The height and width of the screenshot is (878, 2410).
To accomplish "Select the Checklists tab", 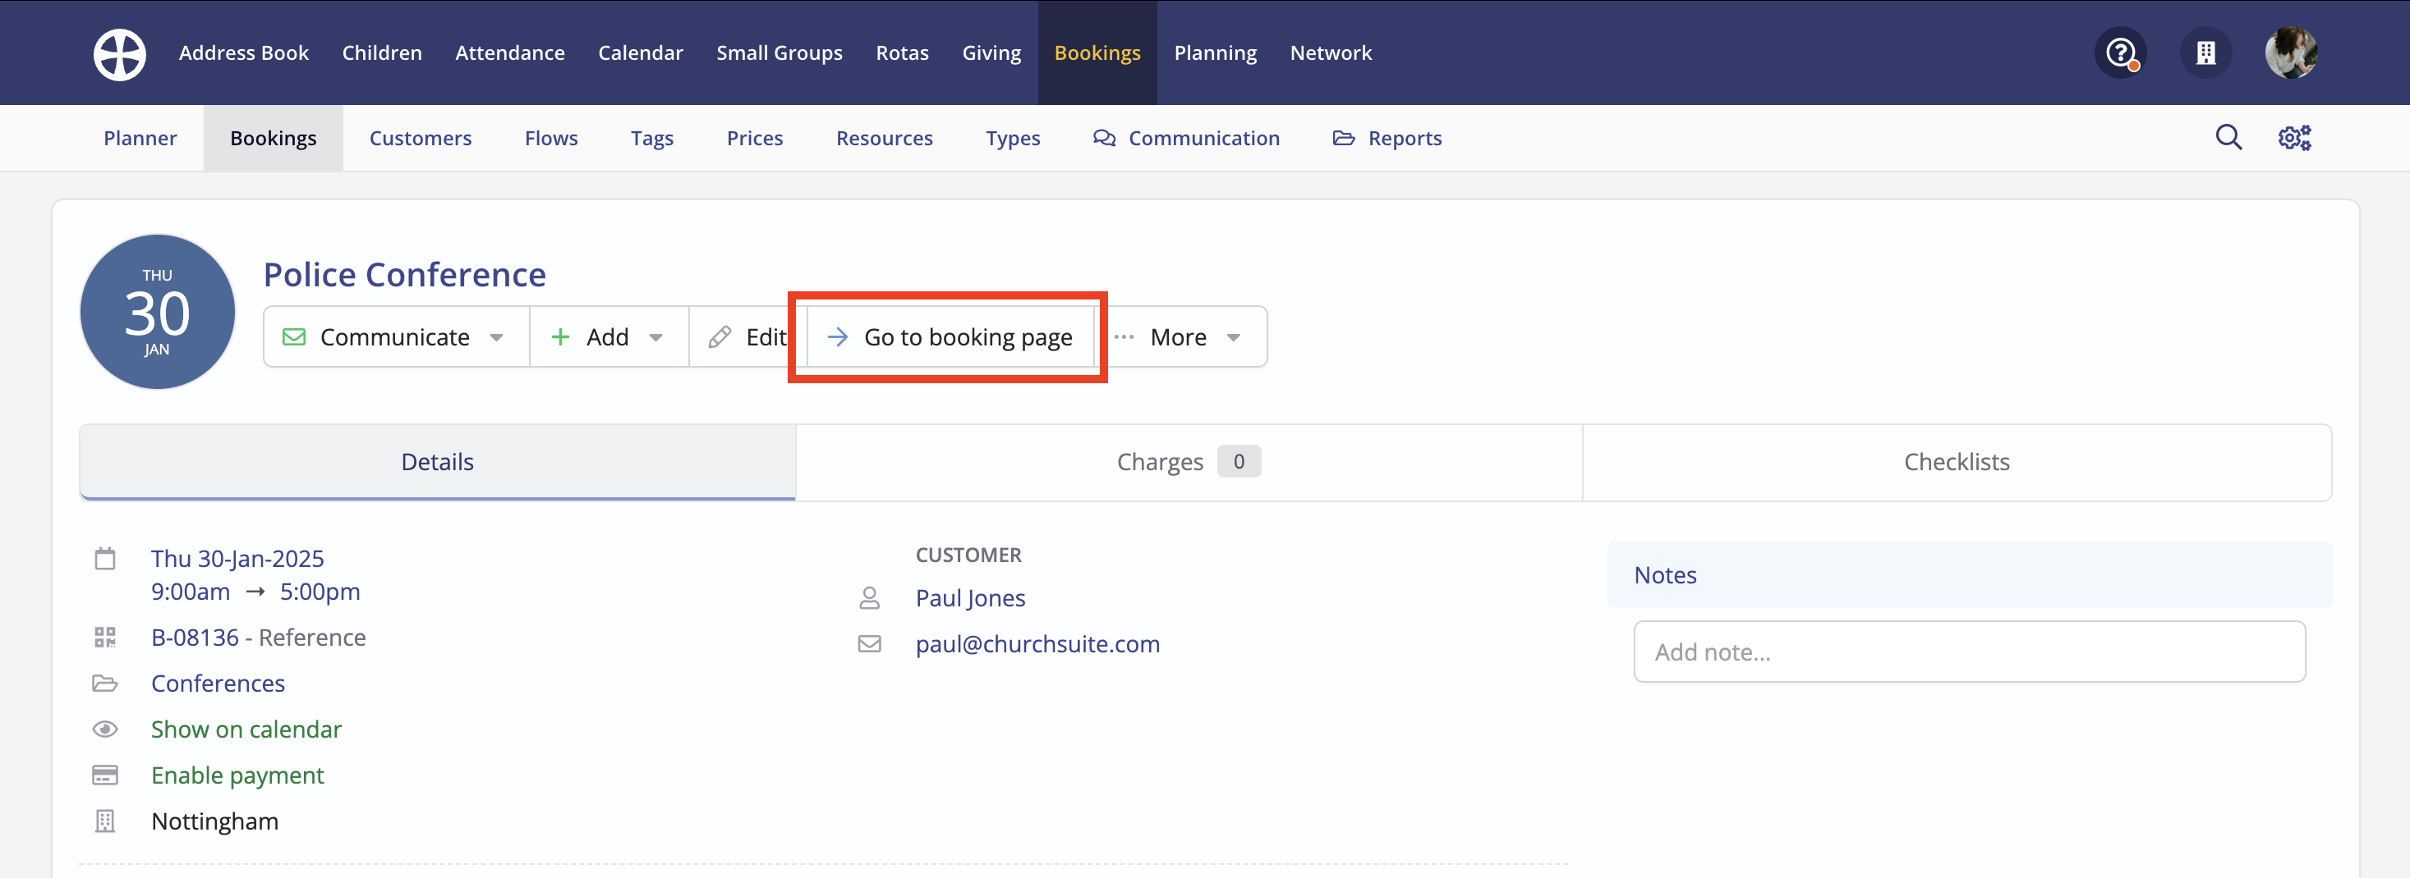I will pyautogui.click(x=1957, y=462).
